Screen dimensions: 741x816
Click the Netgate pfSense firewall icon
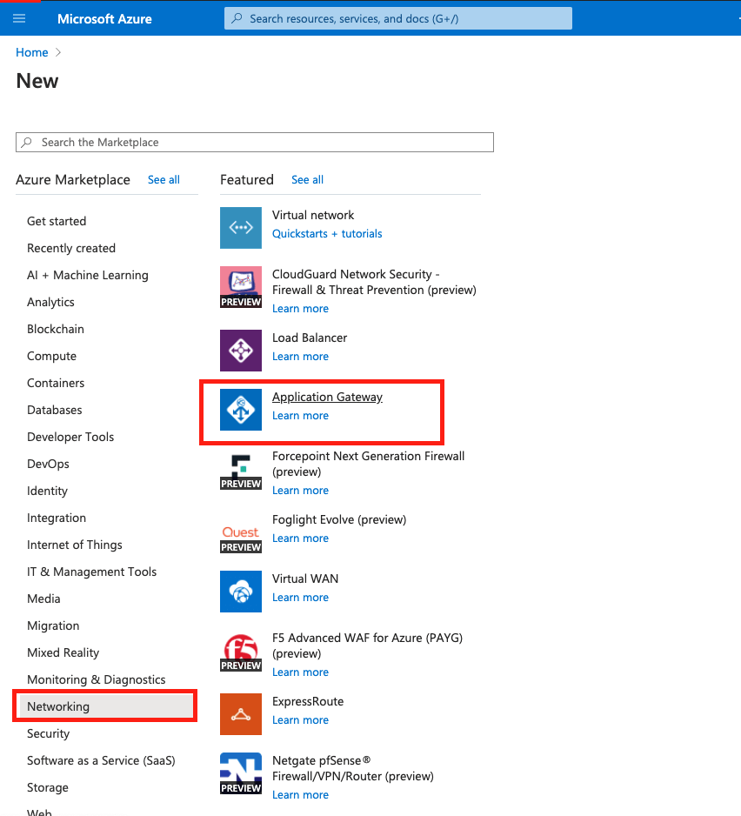tap(241, 773)
